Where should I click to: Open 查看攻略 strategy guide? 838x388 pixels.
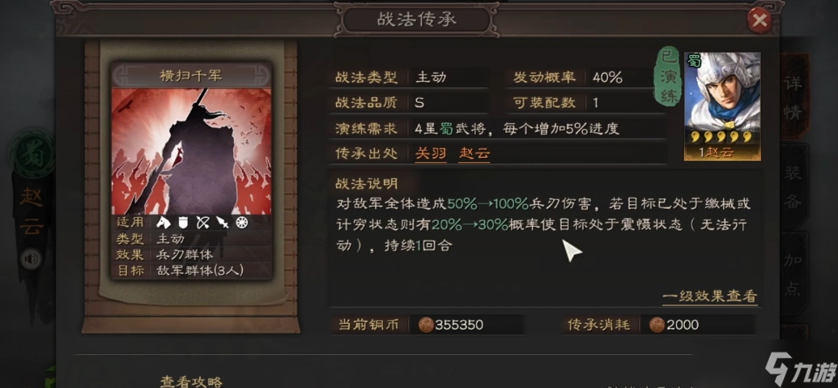[x=191, y=381]
